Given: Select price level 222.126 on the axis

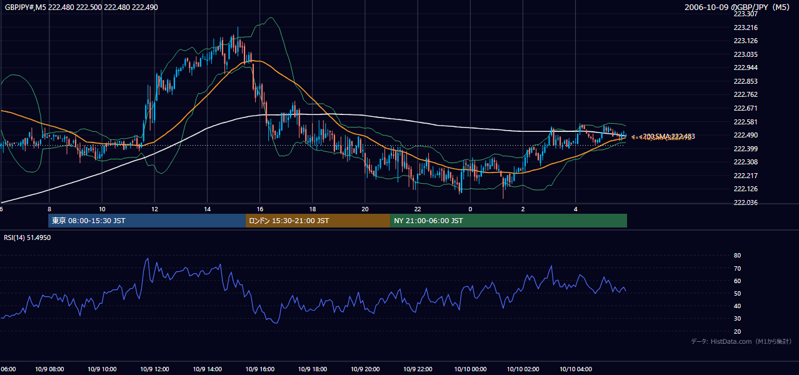Looking at the screenshot, I should (745, 189).
